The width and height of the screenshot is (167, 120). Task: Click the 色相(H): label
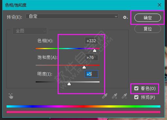pyautogui.click(x=45, y=41)
